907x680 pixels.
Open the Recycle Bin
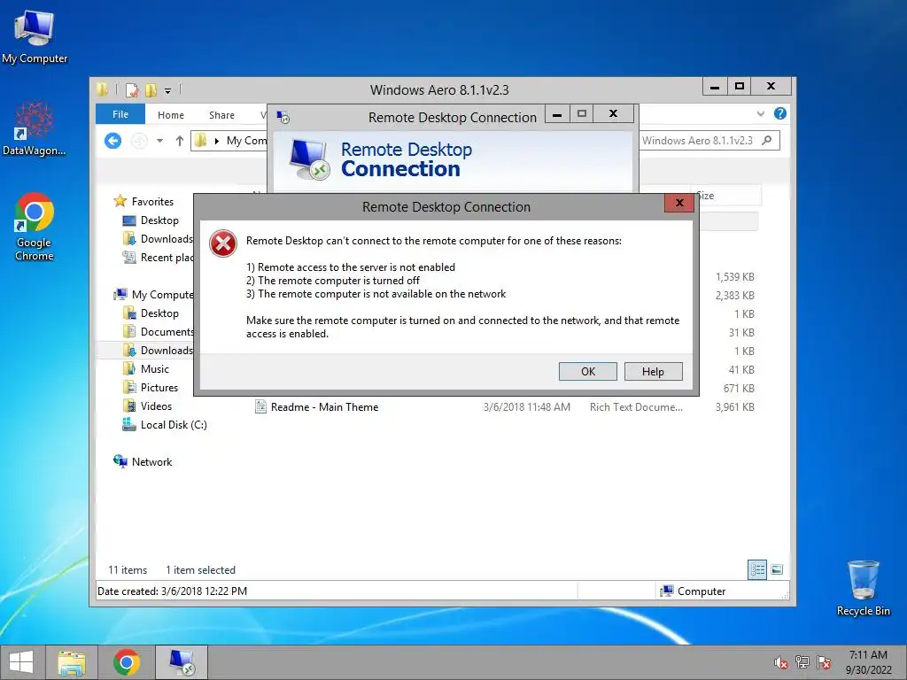click(863, 588)
